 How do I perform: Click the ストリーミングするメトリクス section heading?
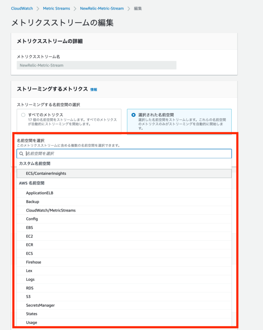point(52,89)
